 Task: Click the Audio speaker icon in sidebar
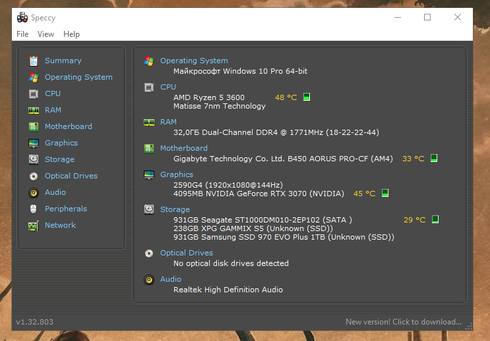pyautogui.click(x=34, y=193)
